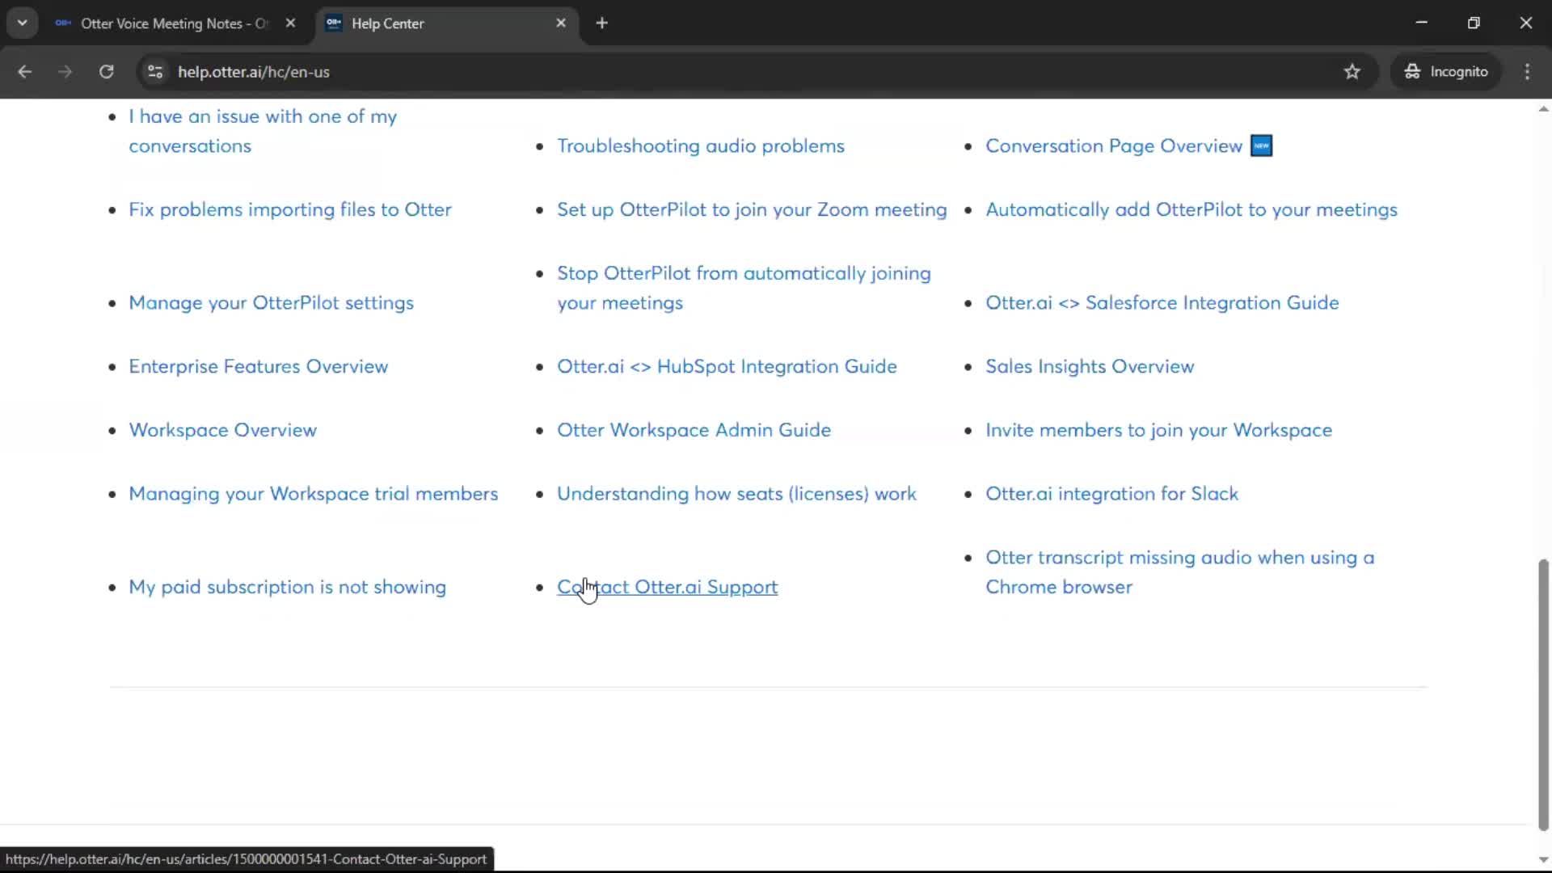The width and height of the screenshot is (1552, 873).
Task: Open Stop OtterPilot from automatically joining meetings
Action: click(x=744, y=288)
